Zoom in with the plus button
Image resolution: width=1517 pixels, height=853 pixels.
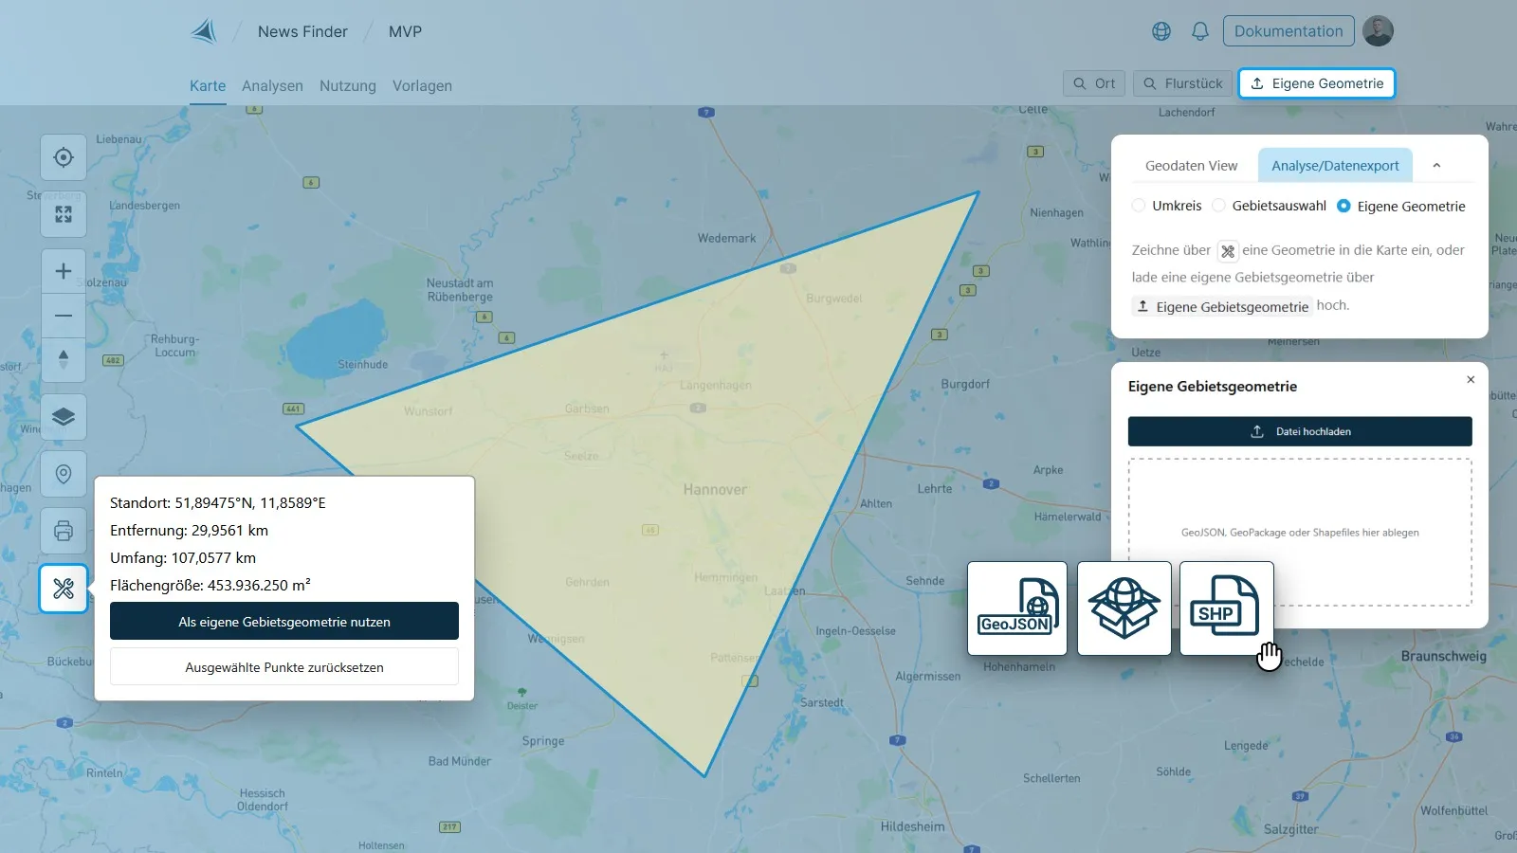click(x=64, y=271)
